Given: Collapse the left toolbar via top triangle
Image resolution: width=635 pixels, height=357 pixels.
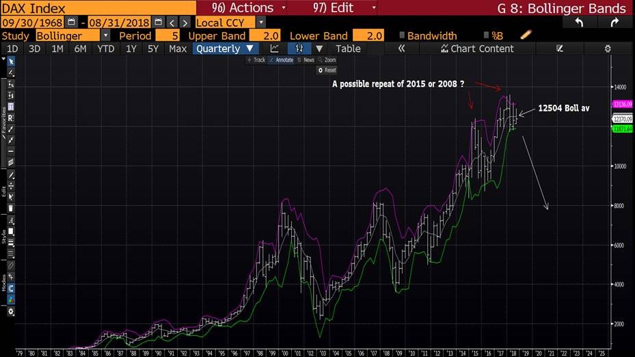Looking at the screenshot, I should (3, 59).
